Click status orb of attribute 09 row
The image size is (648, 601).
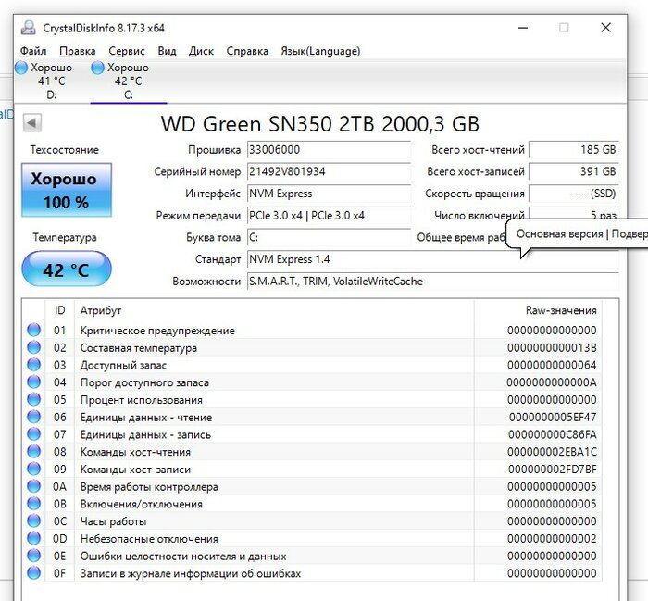tap(34, 469)
